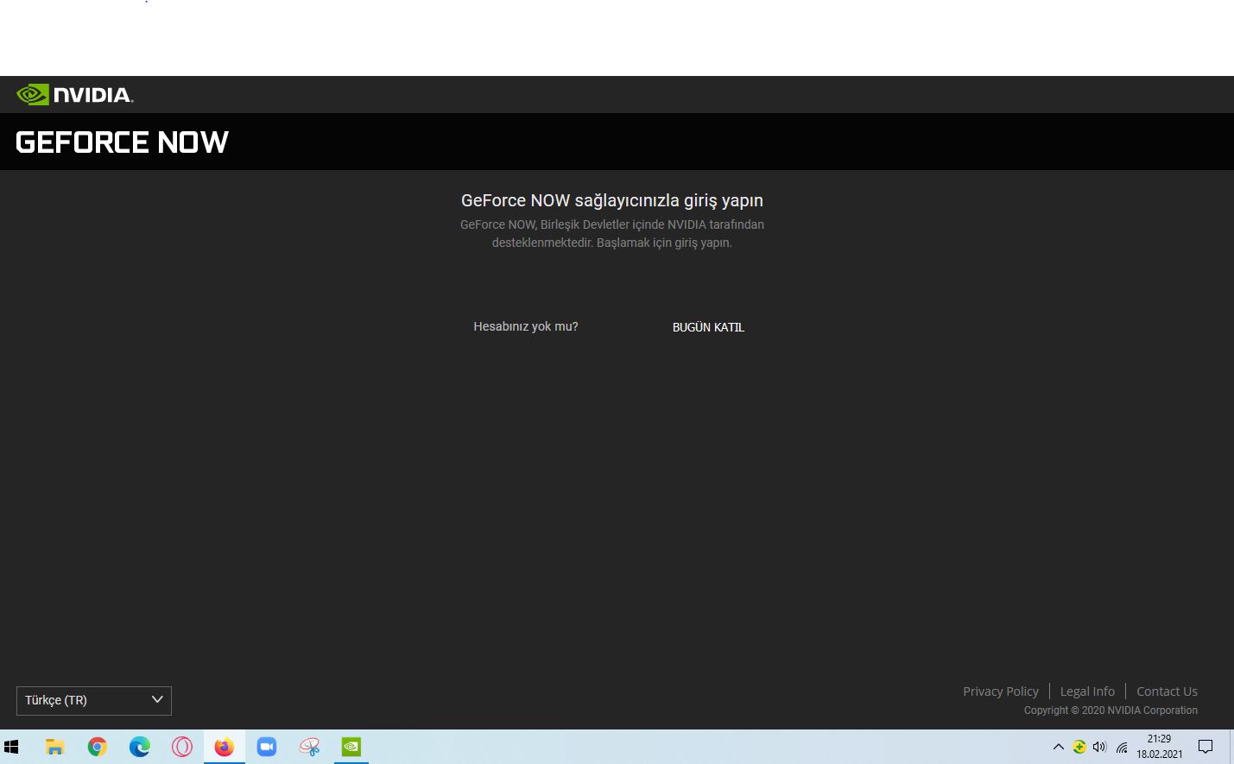Open the Legal Info link
The width and height of the screenshot is (1234, 764).
coord(1087,691)
